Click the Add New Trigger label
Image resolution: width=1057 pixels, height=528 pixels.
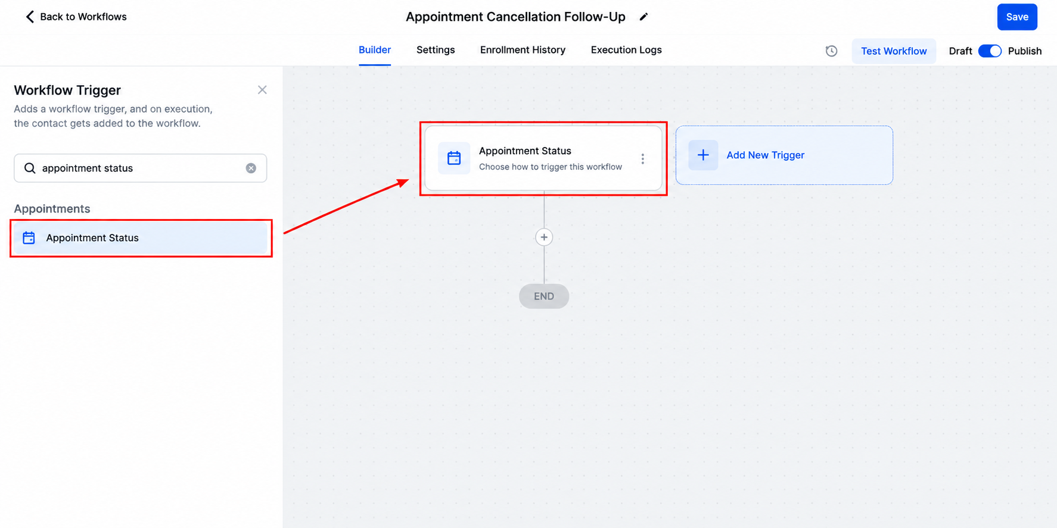click(765, 155)
